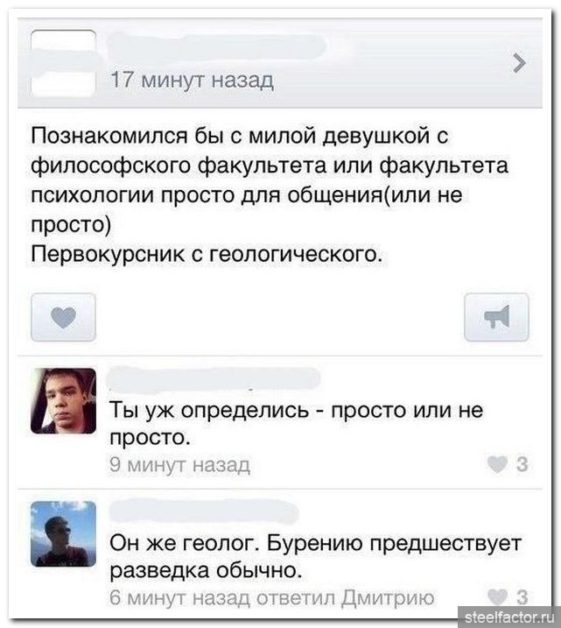Image resolution: width=561 pixels, height=628 pixels.
Task: Click the «6 минут назад» comment timestamp
Action: click(181, 597)
